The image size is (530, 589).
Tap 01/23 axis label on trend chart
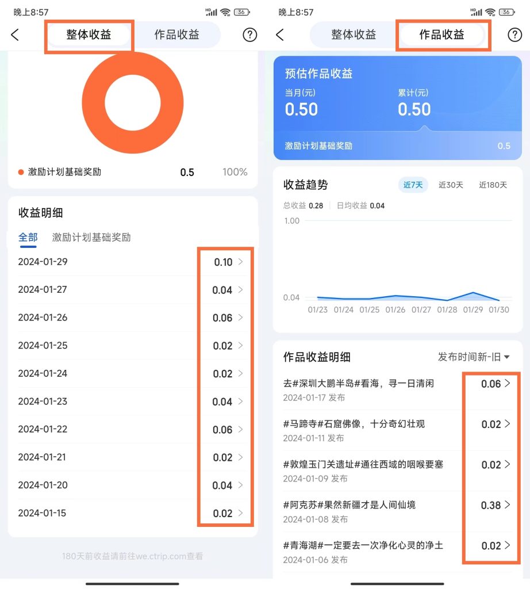coord(317,310)
